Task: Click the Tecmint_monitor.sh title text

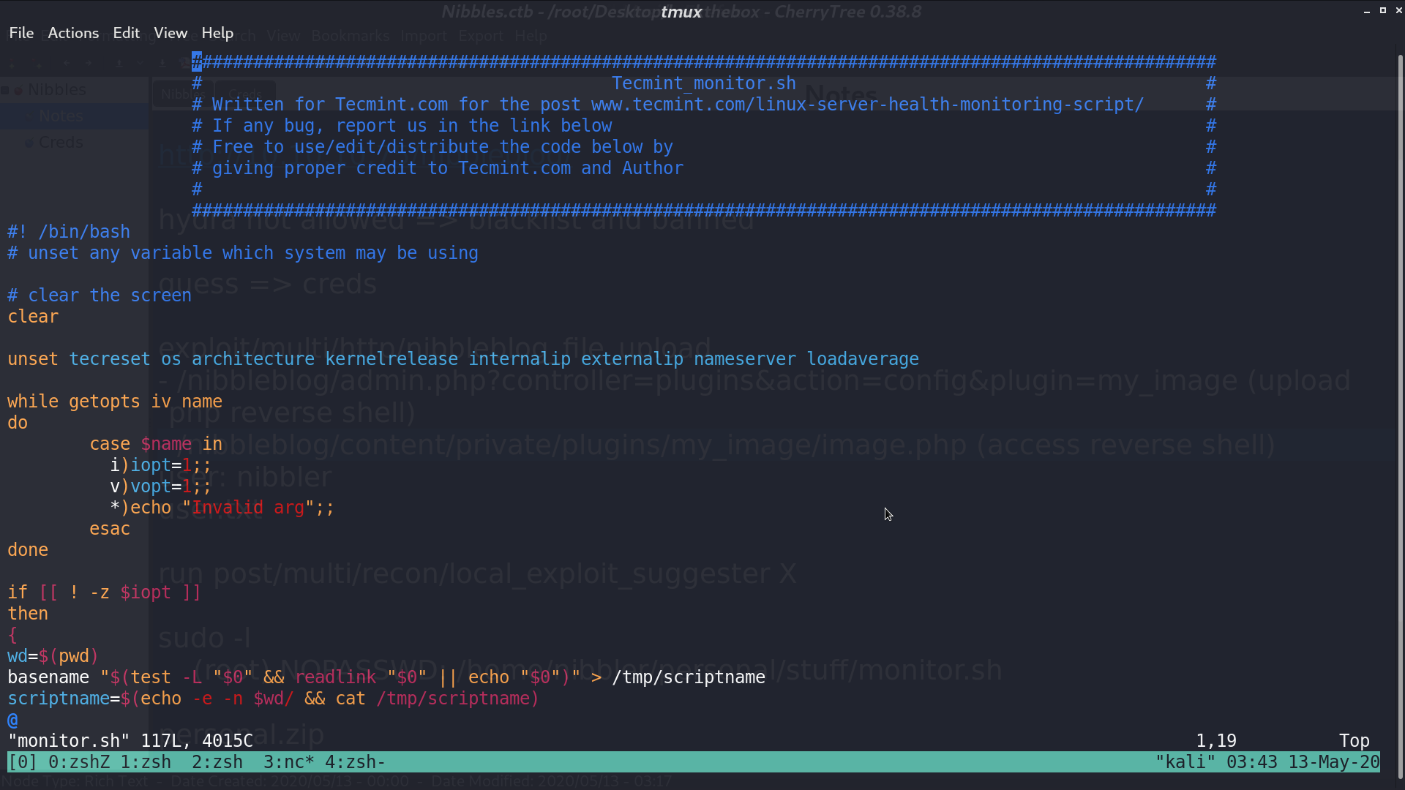Action: tap(703, 83)
